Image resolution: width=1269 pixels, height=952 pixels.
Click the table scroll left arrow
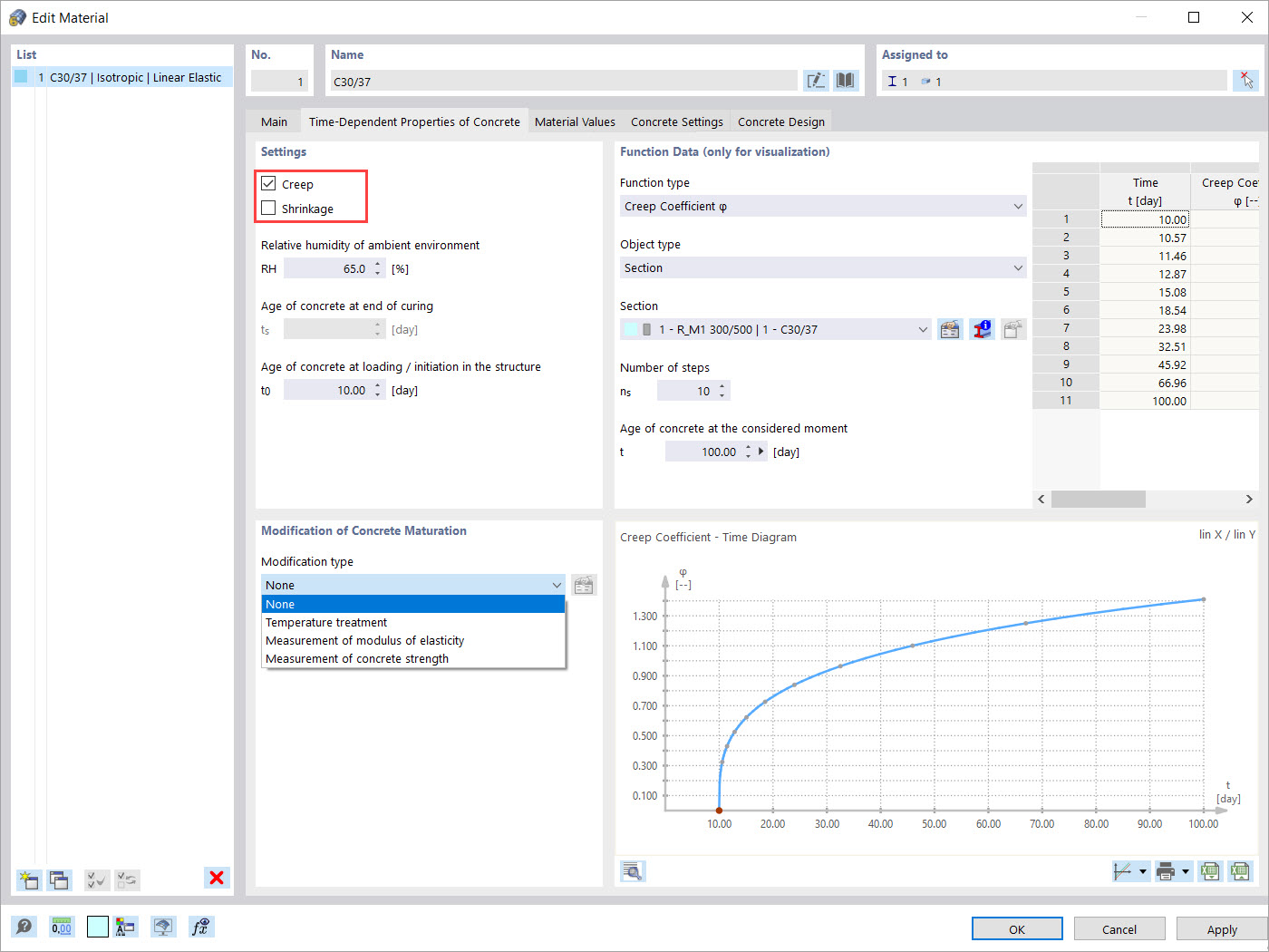pos(1041,499)
